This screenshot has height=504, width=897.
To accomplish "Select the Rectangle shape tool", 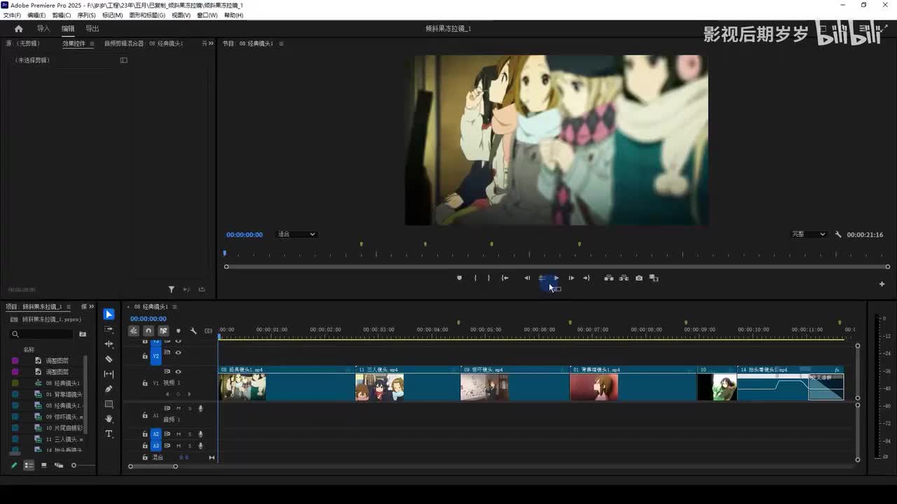I will (109, 404).
